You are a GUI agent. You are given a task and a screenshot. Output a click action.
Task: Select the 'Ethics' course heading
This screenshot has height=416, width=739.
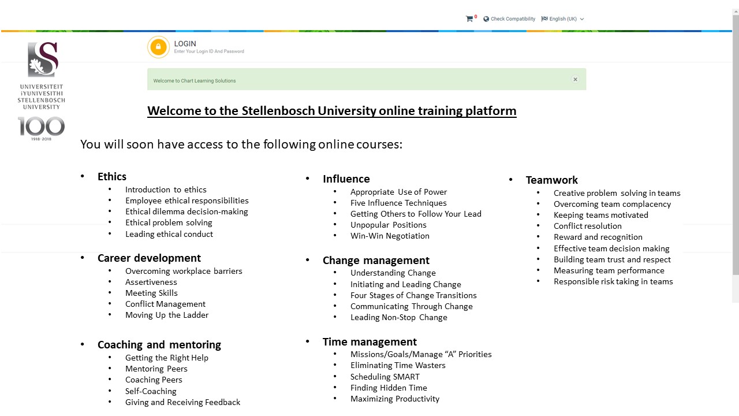coord(112,177)
